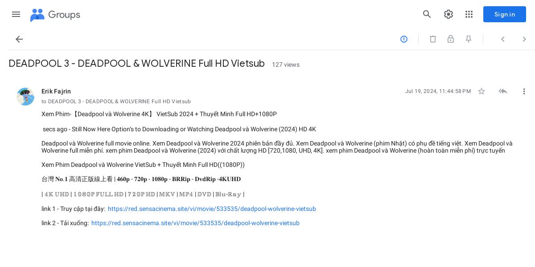
Task: Click the report abuse exclamation icon
Action: tap(404, 39)
